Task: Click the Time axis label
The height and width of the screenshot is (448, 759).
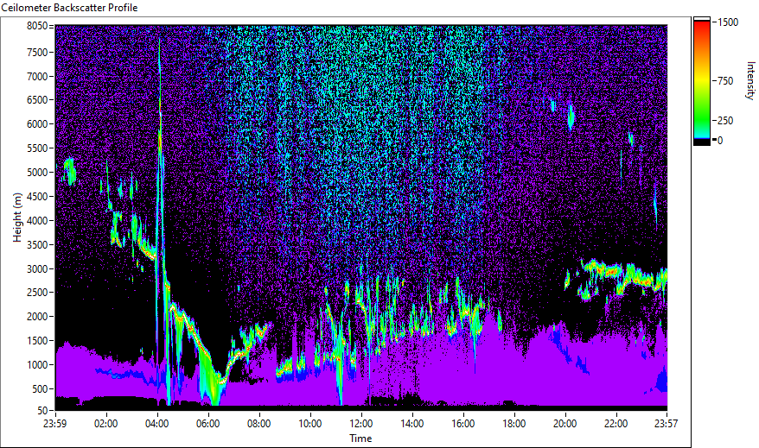Action: 360,439
